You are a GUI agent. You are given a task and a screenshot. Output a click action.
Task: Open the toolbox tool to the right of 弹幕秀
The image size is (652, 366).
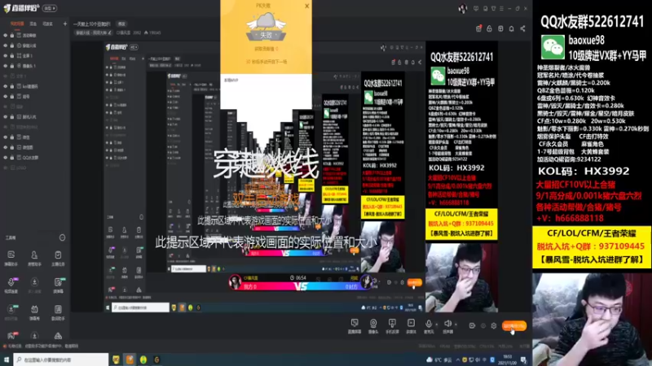[x=58, y=312]
